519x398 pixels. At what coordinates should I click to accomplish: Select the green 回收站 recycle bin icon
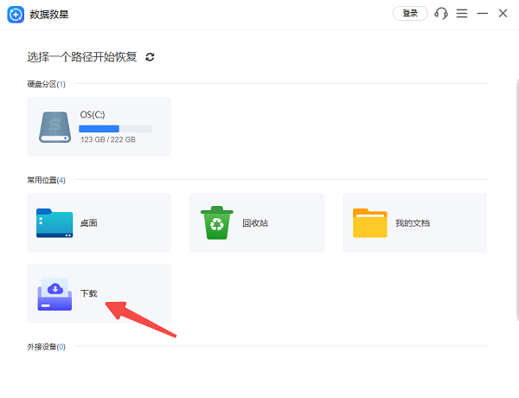coord(216,222)
